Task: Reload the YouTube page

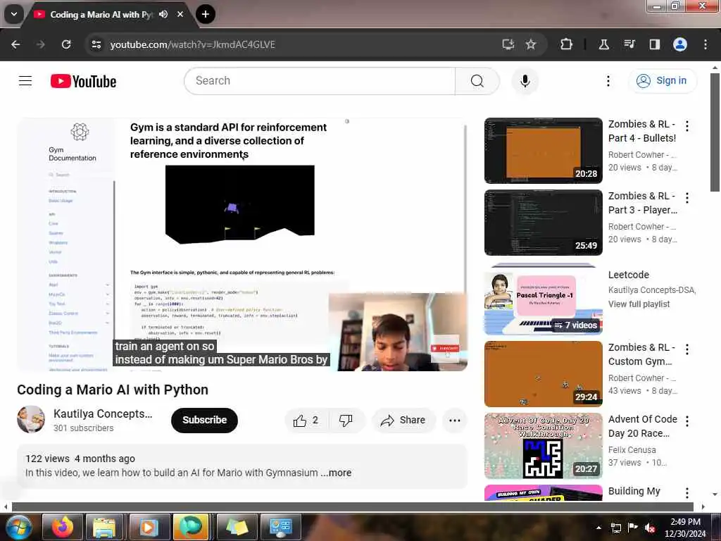Action: [x=66, y=44]
